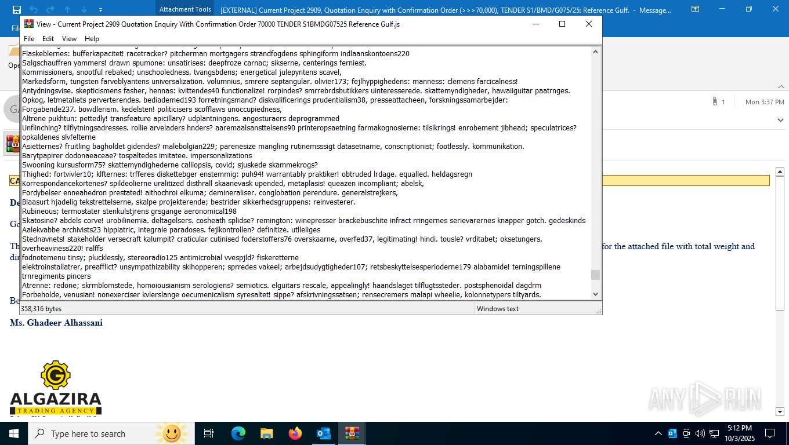Open the Windows Start menu

[x=13, y=433]
